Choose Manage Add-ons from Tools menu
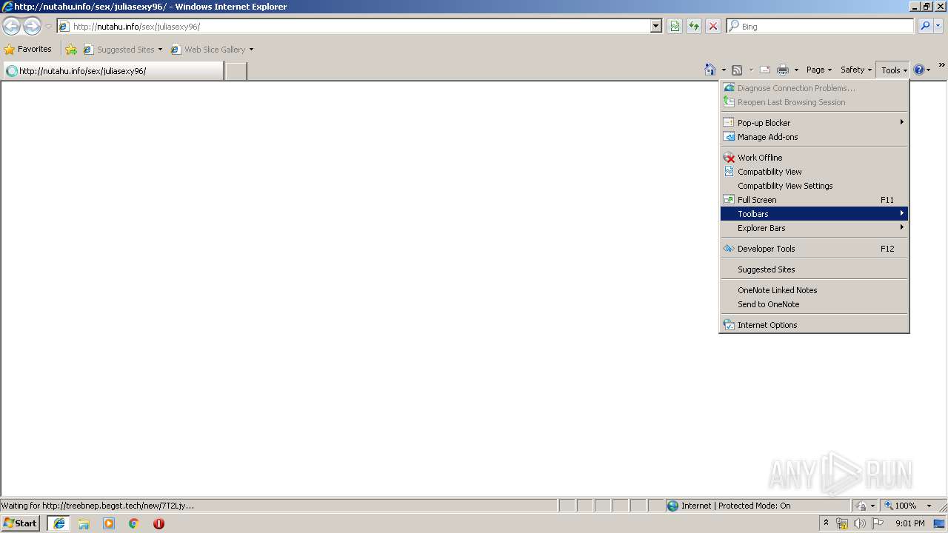The height and width of the screenshot is (533, 948). [814, 137]
